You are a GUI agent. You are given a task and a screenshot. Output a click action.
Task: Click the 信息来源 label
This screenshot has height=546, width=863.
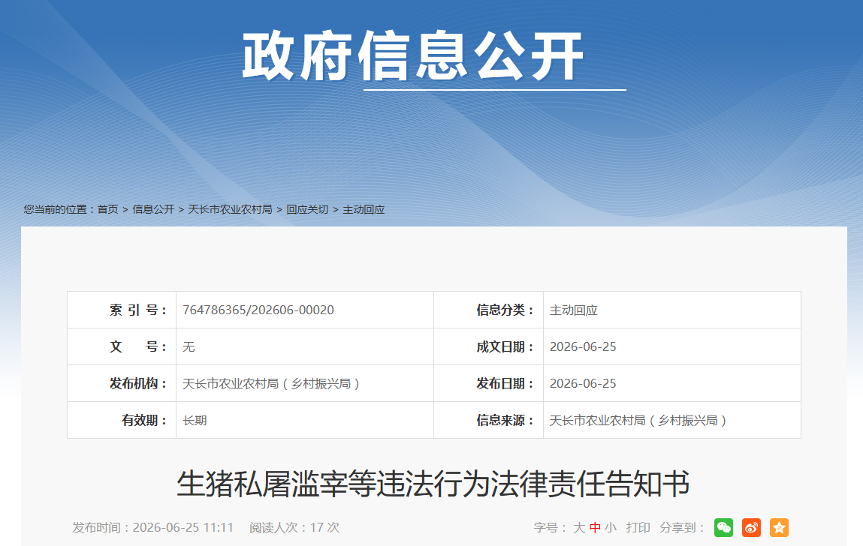[505, 421]
